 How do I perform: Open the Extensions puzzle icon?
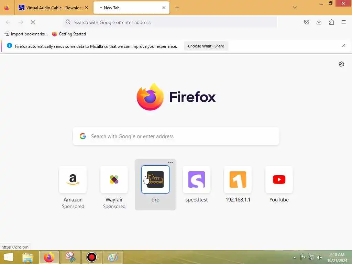[331, 22]
